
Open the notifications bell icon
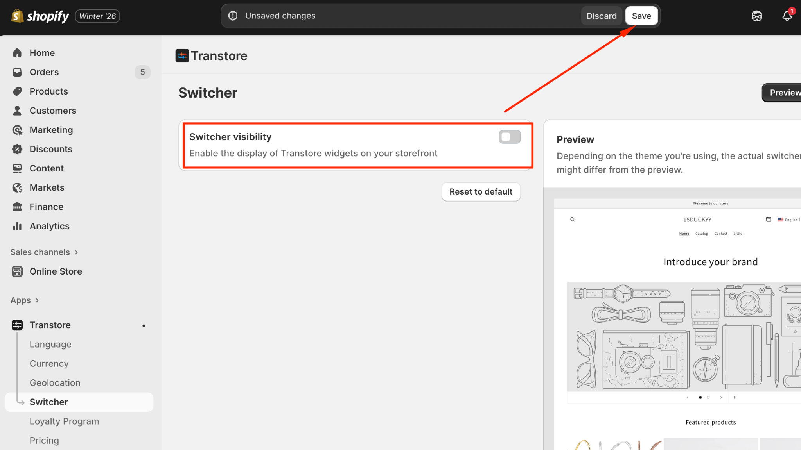787,16
